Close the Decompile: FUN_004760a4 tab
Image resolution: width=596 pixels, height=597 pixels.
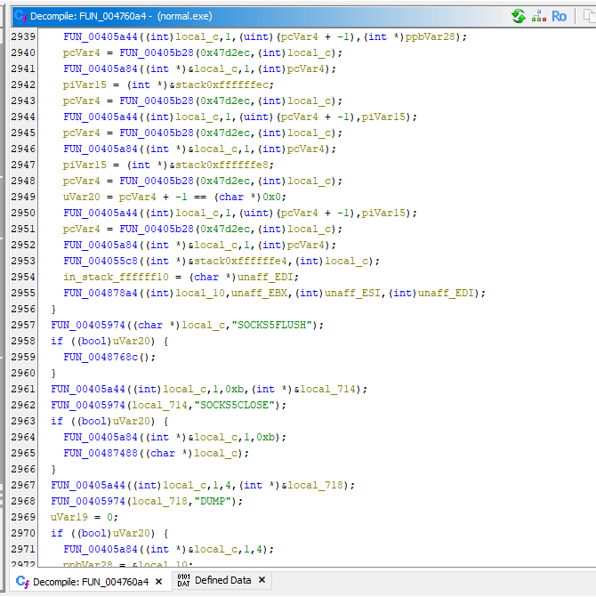coord(158,581)
